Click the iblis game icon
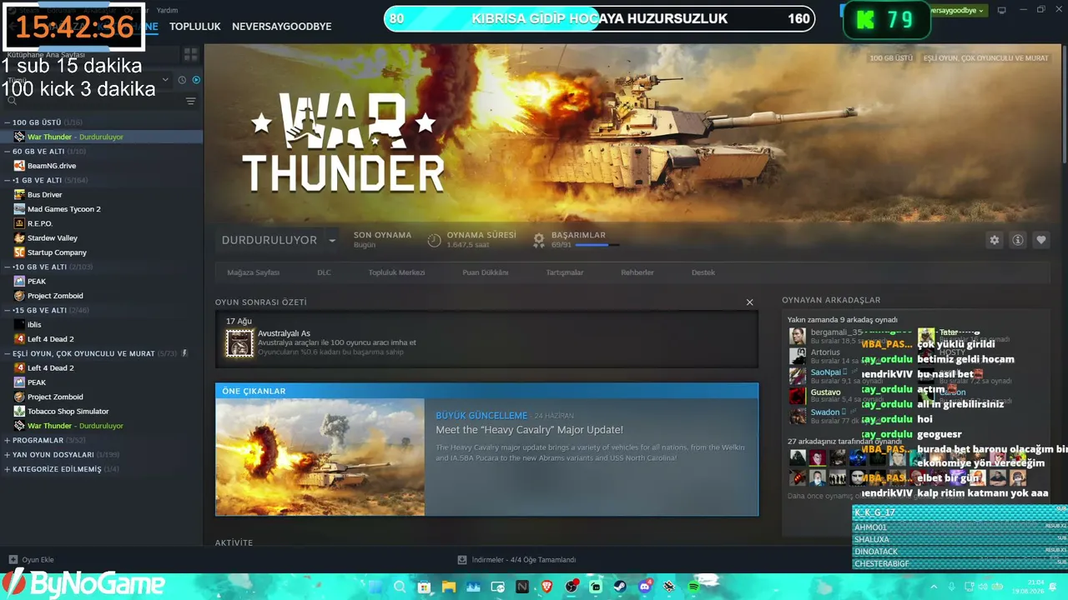 pos(20,325)
